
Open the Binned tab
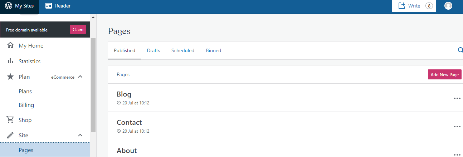(x=214, y=50)
